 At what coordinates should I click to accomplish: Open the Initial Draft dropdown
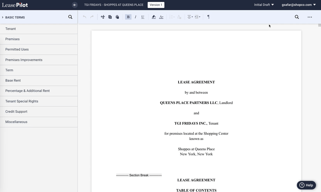click(x=264, y=5)
